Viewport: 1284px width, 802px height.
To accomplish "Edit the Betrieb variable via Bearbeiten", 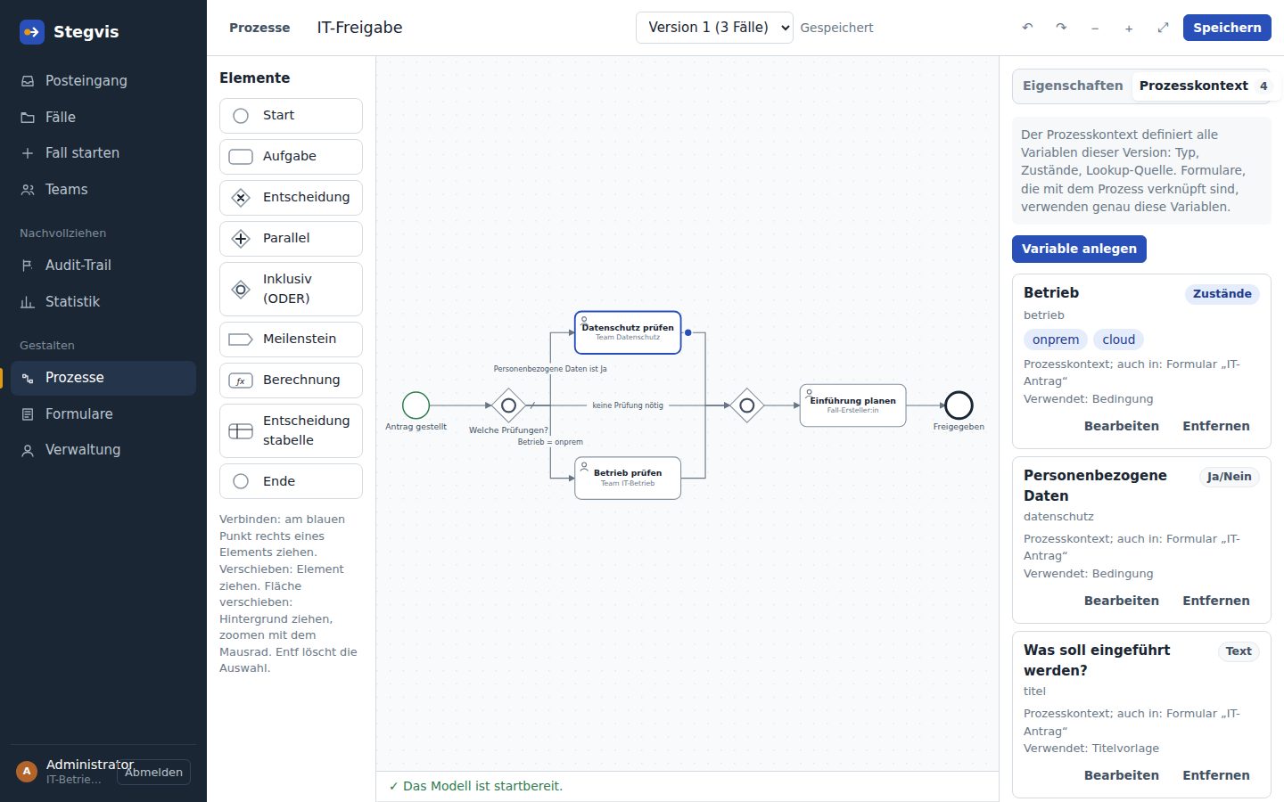I will [x=1121, y=426].
